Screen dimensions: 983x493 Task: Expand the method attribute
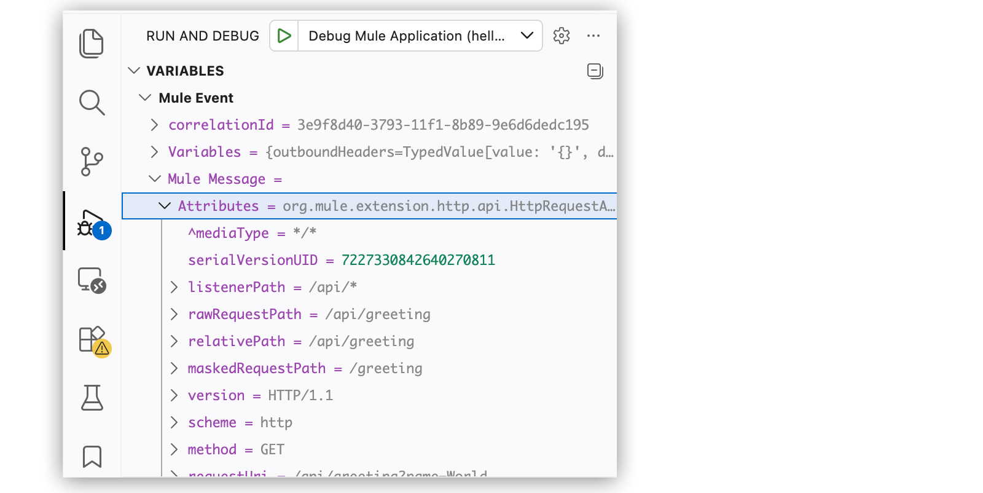click(174, 449)
